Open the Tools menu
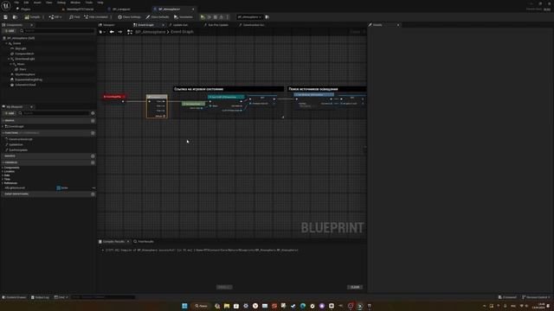 pos(89,3)
